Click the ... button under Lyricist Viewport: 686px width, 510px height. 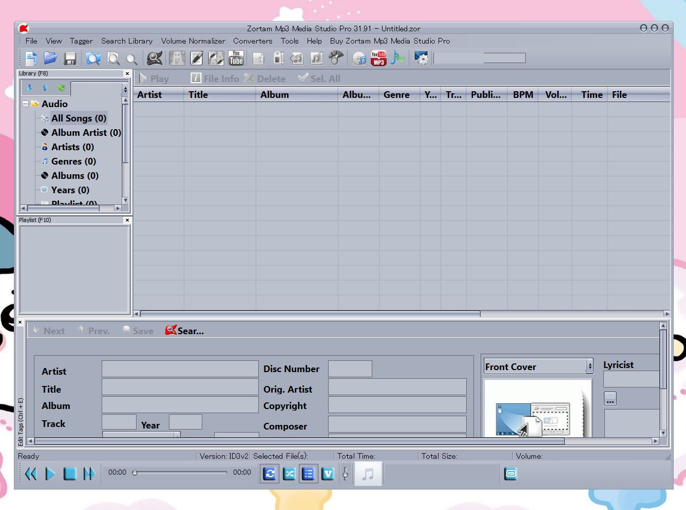[610, 399]
